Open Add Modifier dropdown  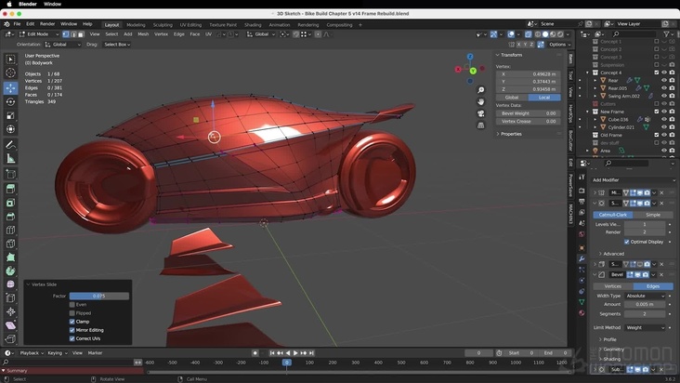coord(634,180)
